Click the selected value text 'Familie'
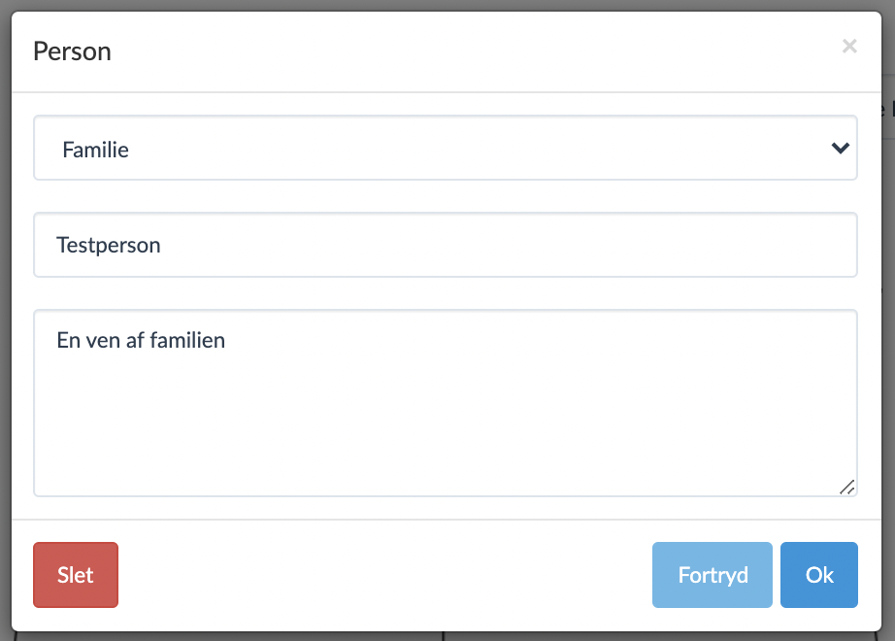Screen dimensions: 895x641 pos(95,150)
